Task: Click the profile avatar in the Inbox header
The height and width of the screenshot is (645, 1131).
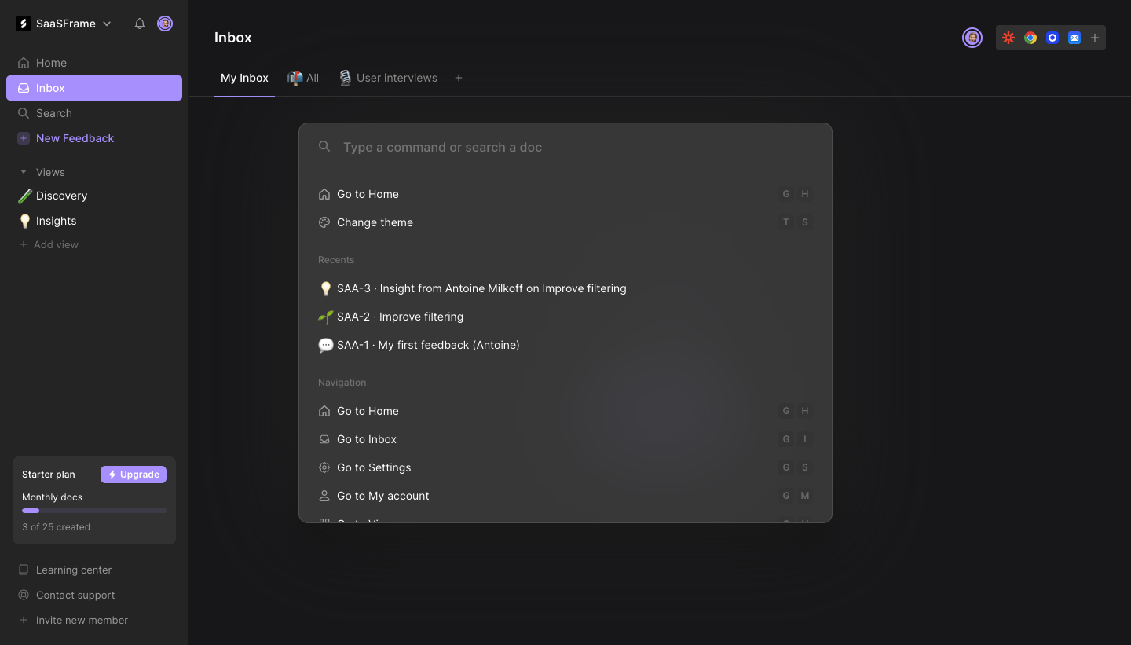Action: pyautogui.click(x=972, y=38)
